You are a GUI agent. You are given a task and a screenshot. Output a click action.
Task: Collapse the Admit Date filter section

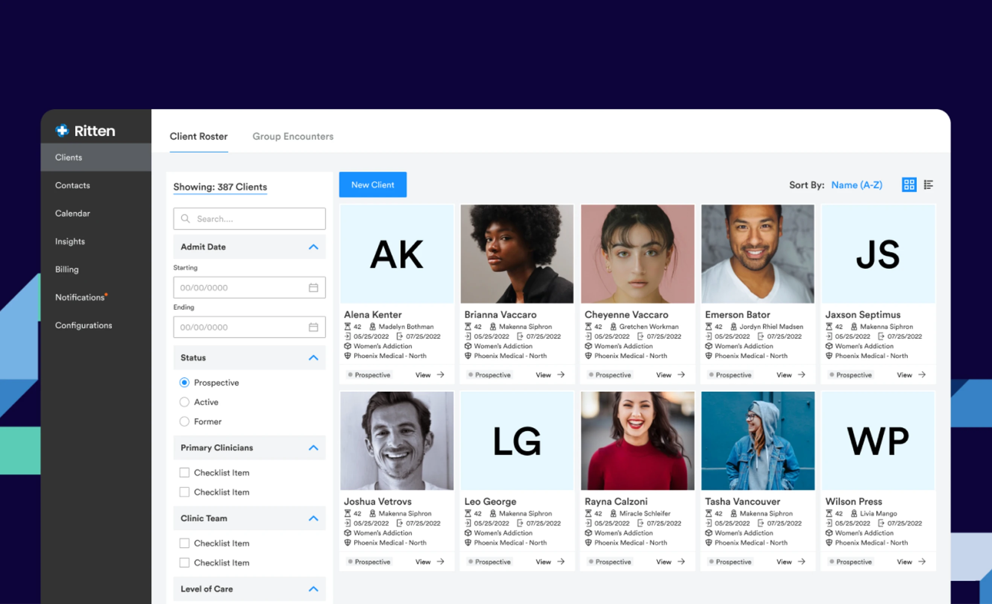coord(313,247)
